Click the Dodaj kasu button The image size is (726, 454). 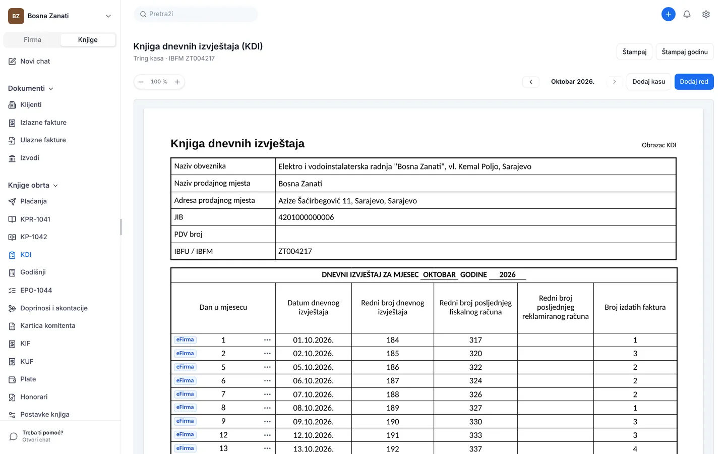point(649,82)
